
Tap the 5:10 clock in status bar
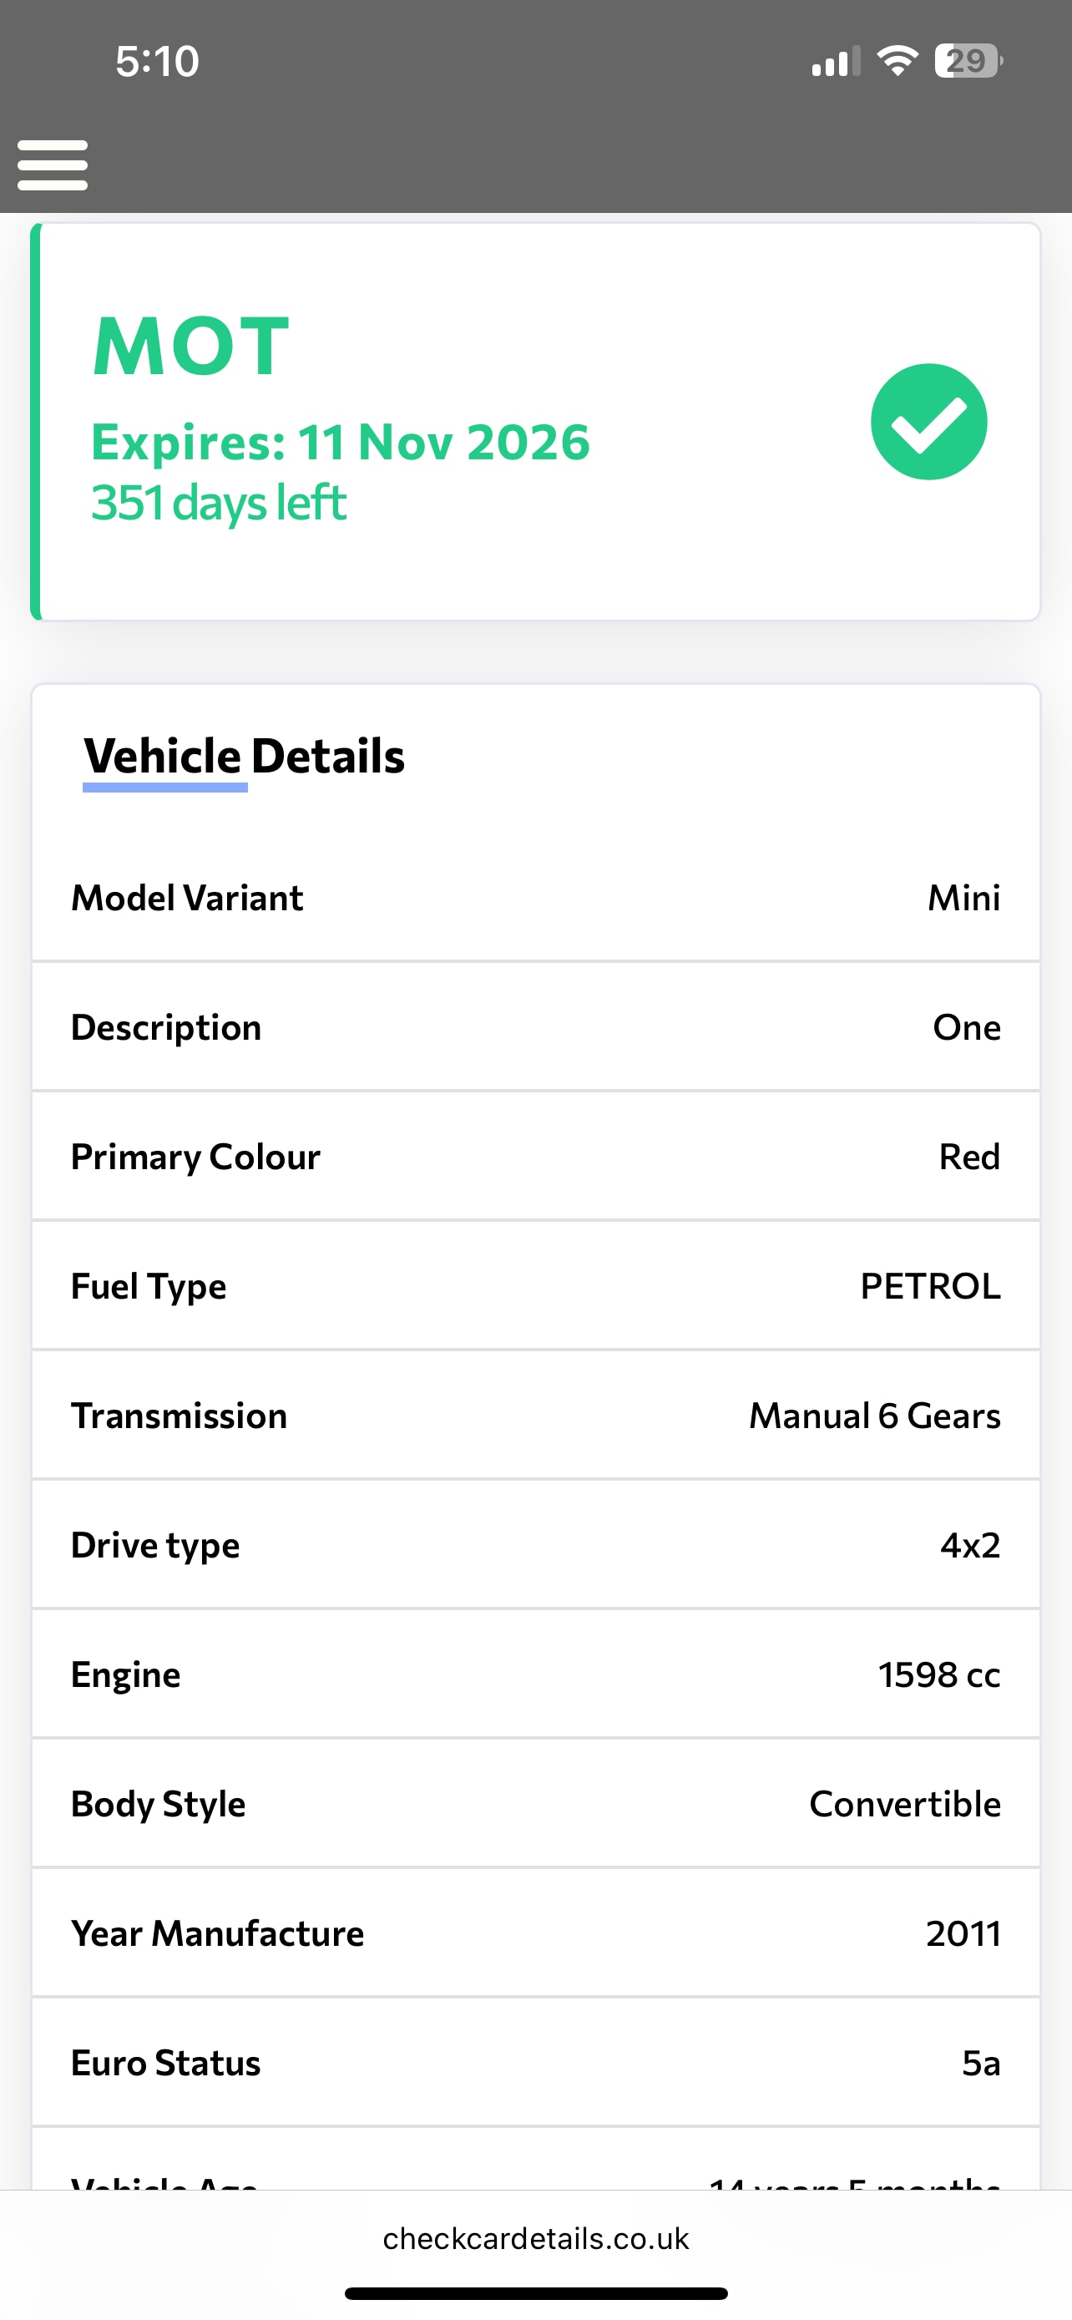[157, 61]
